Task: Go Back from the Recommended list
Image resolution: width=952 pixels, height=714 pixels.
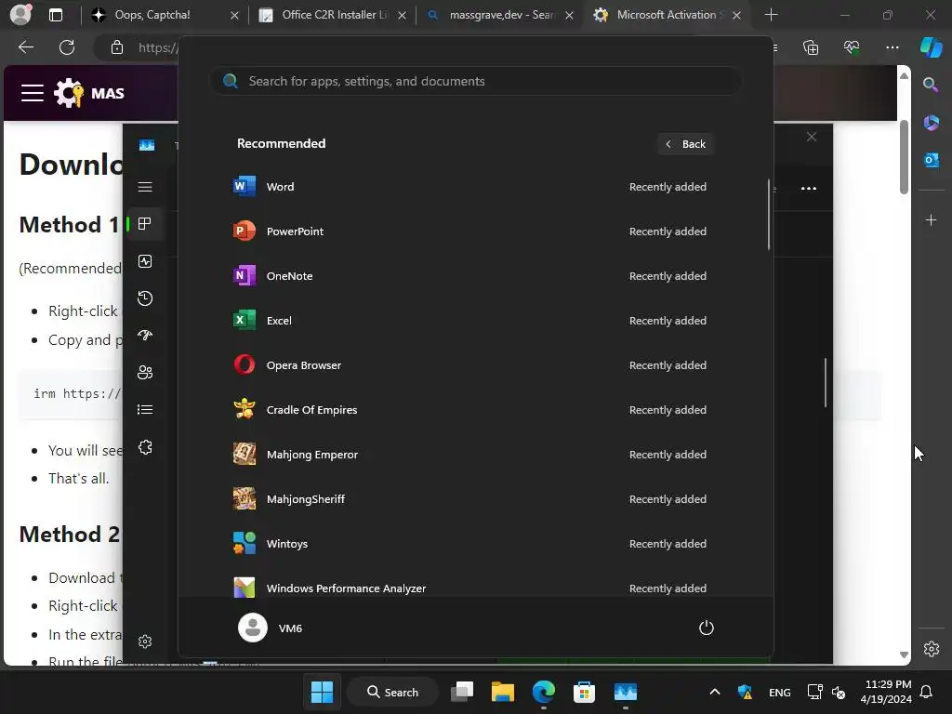Action: pos(685,144)
